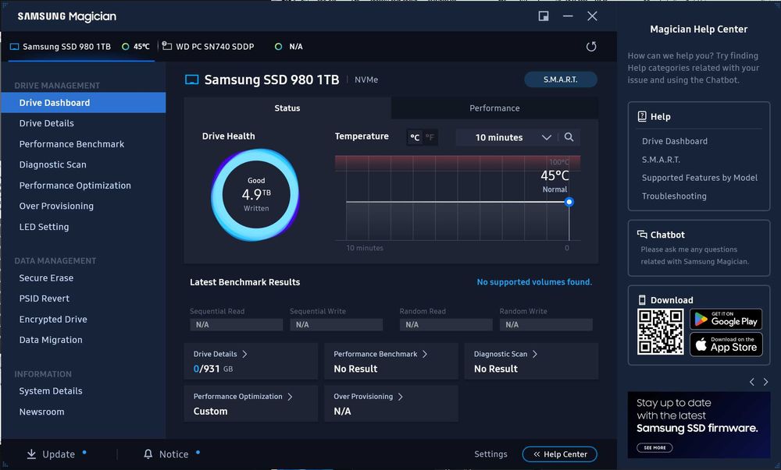Switch to the Status tab
The image size is (781, 470).
pos(287,108)
